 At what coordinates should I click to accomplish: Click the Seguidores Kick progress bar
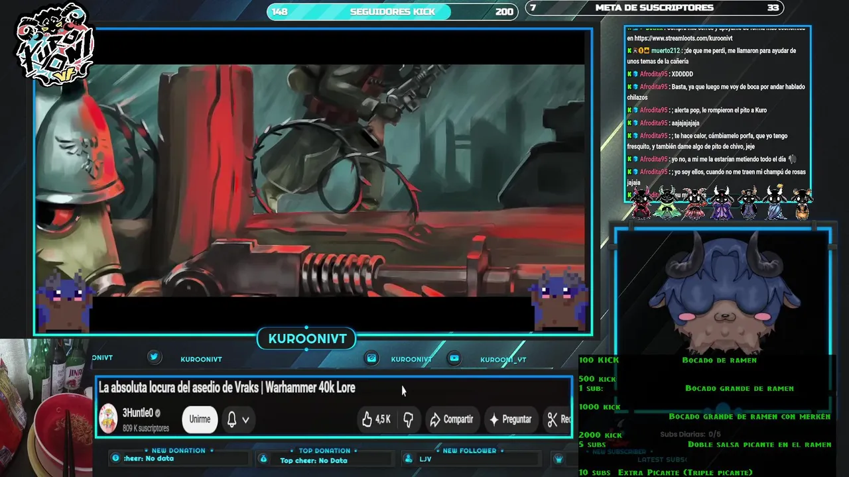(392, 11)
